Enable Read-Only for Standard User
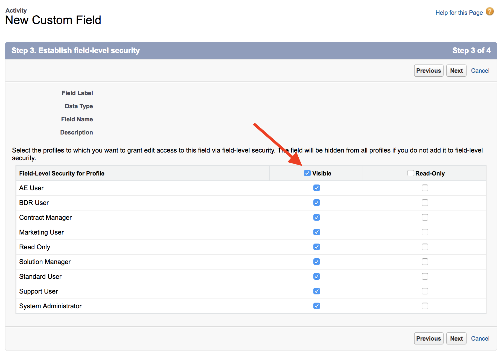 [425, 276]
